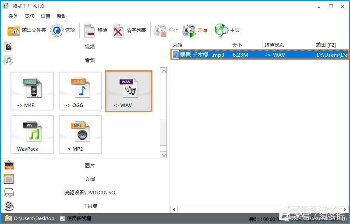Click the 停止 stop toolbar icon
The width and height of the screenshot is (350, 224).
click(160, 31)
